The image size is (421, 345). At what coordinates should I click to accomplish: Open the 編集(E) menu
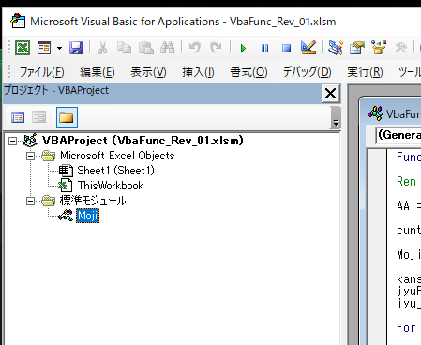[98, 72]
